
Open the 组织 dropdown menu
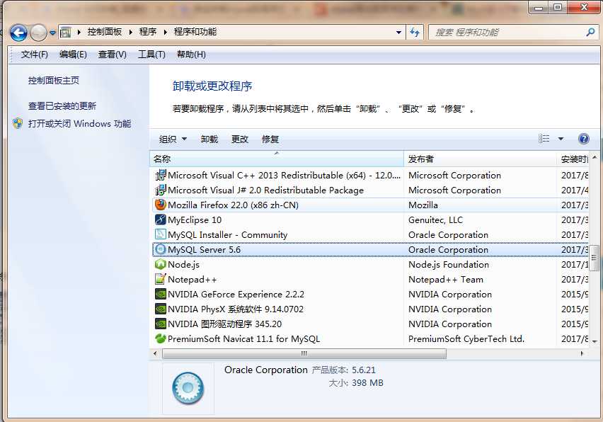click(173, 139)
